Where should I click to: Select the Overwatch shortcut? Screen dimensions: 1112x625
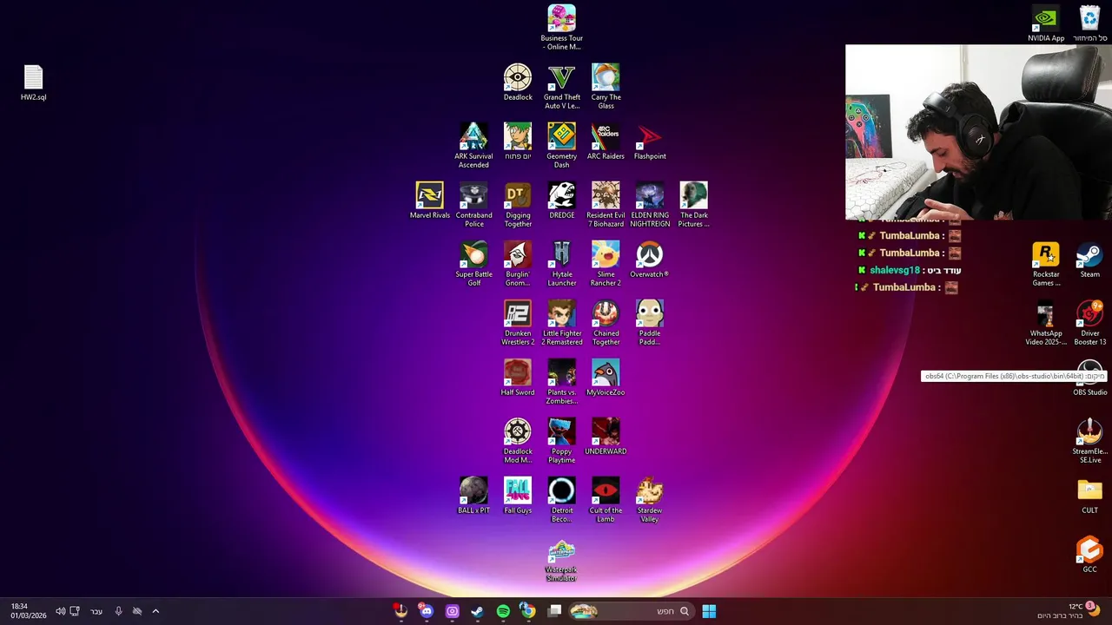click(x=650, y=260)
